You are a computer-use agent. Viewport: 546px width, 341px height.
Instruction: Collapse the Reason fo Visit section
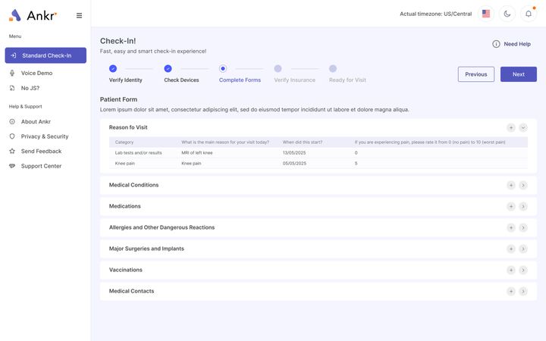(523, 128)
